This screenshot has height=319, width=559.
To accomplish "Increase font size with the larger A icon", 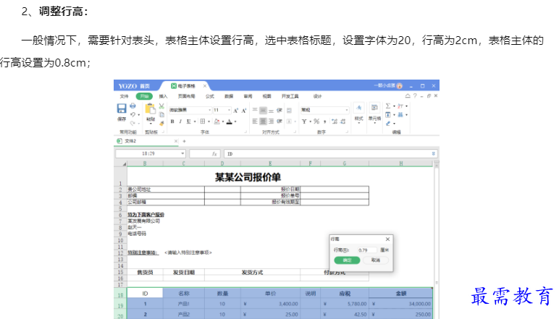I will coord(235,111).
